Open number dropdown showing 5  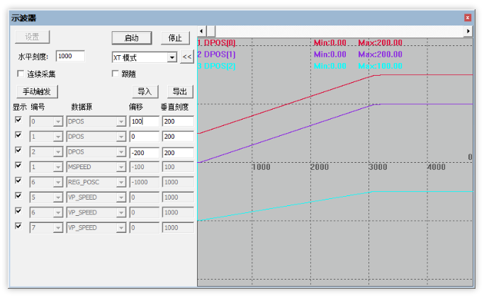pyautogui.click(x=57, y=197)
